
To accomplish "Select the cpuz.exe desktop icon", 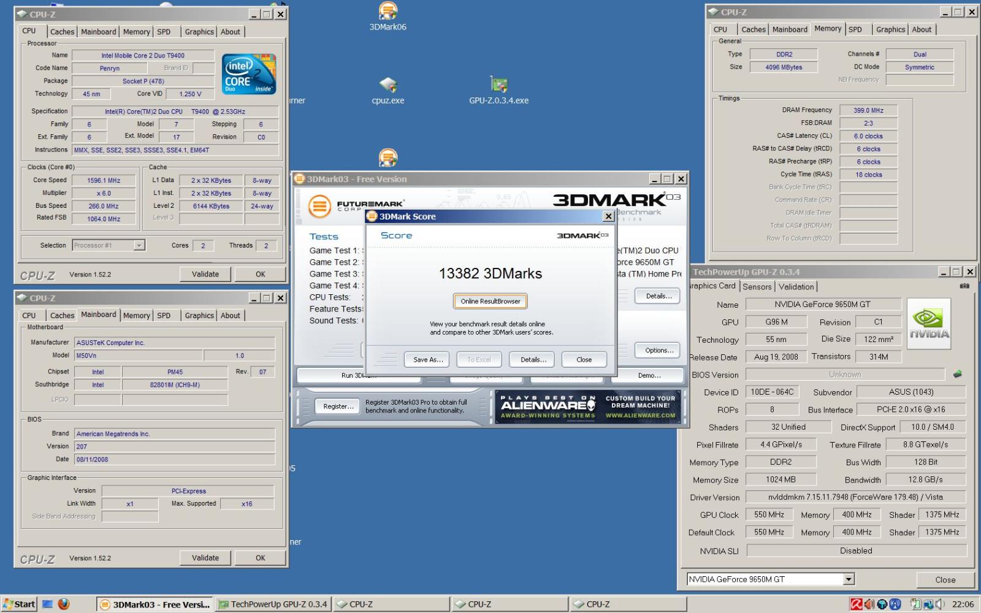I will tap(387, 90).
